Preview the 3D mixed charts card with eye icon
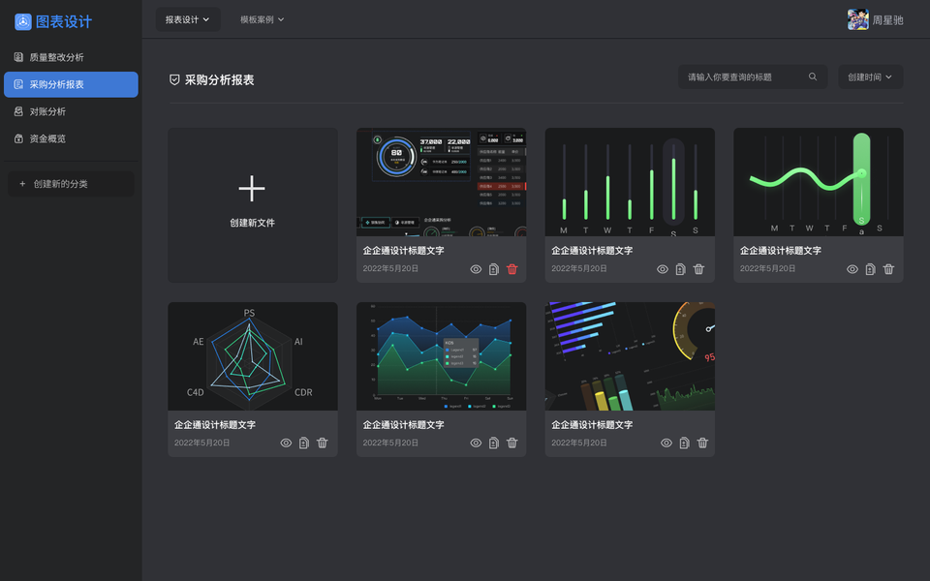Viewport: 930px width, 581px height. tap(666, 443)
